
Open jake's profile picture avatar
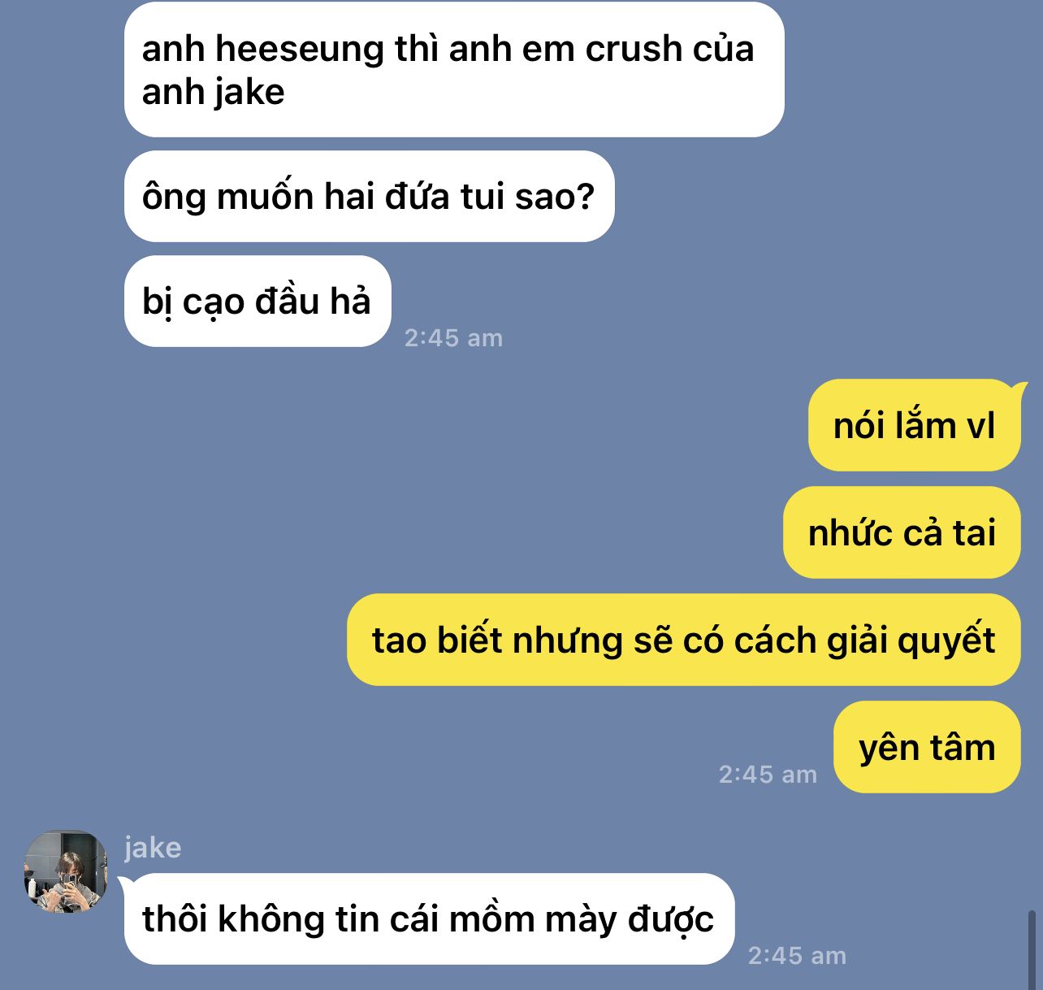66,871
